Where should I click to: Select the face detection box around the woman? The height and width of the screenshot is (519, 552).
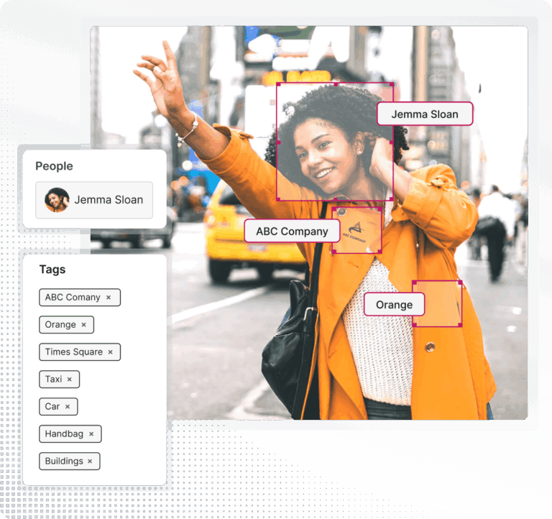[335, 142]
